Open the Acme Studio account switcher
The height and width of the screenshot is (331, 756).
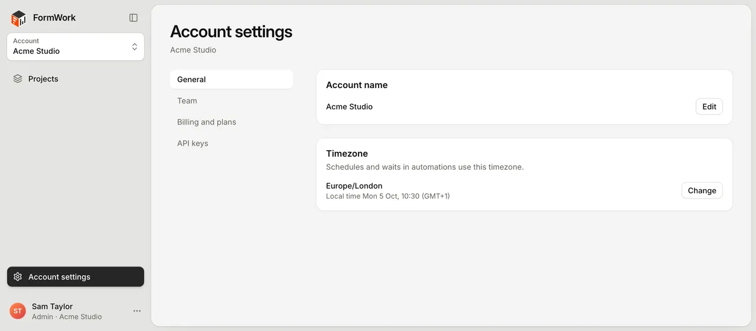click(76, 47)
